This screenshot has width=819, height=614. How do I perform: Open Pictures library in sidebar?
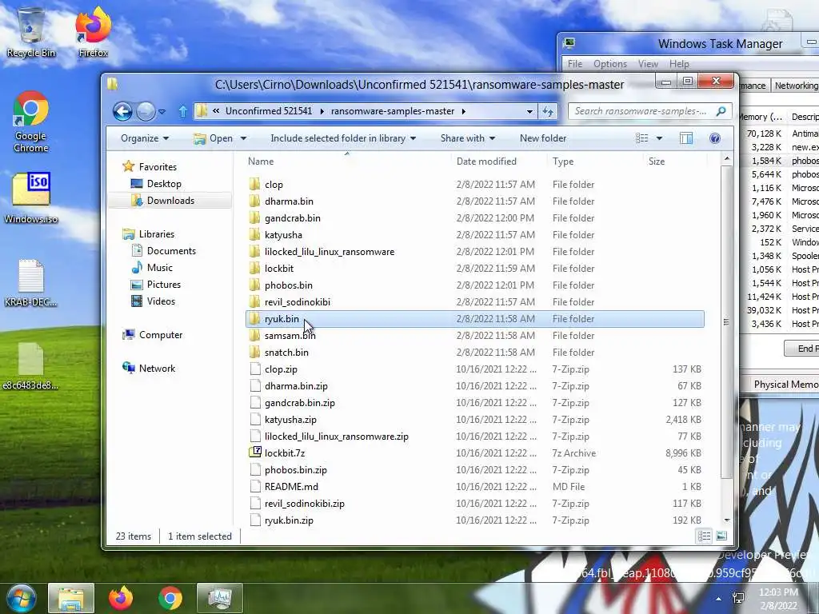156,284
